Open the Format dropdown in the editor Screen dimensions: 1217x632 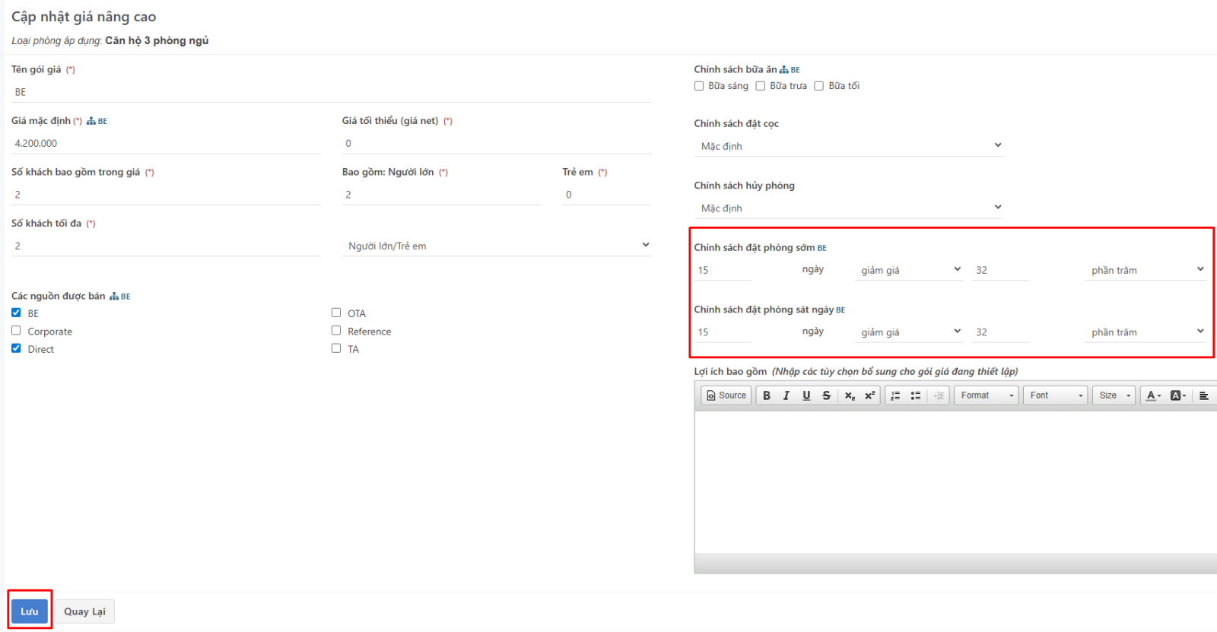pos(987,395)
